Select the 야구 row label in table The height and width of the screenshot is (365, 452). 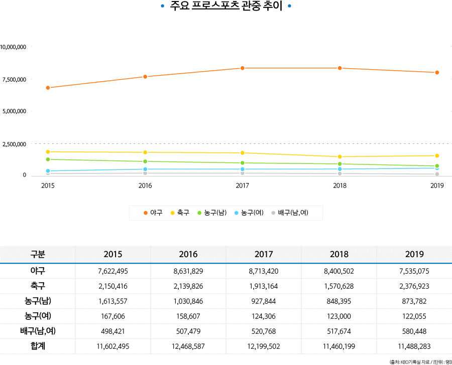pyautogui.click(x=38, y=271)
